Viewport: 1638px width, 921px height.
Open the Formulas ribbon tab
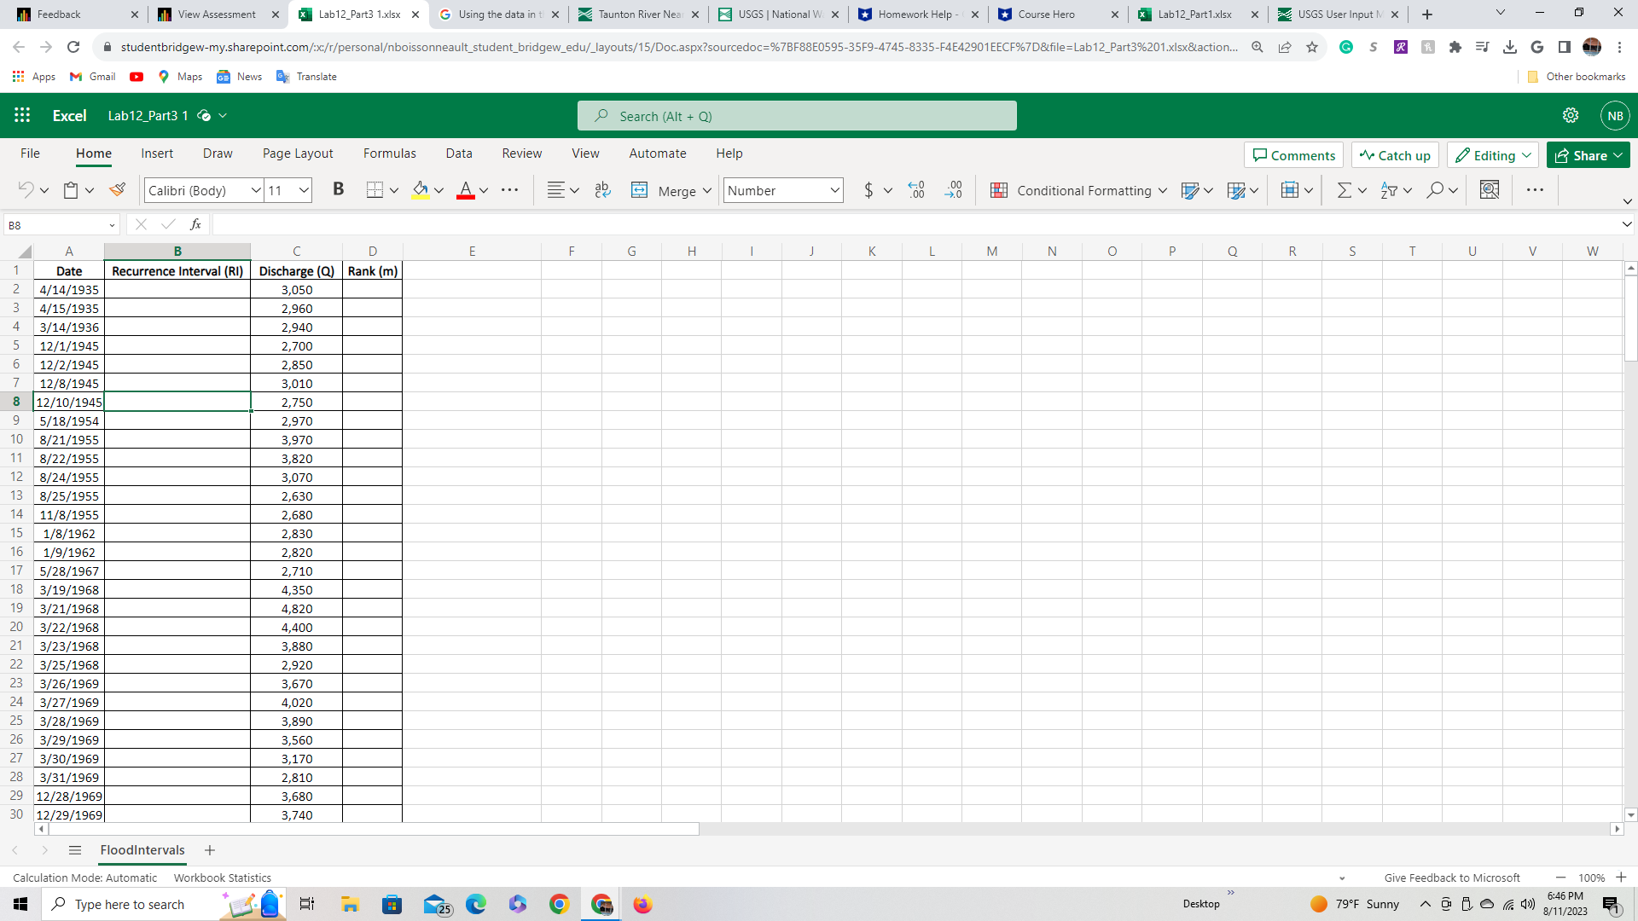pyautogui.click(x=389, y=153)
